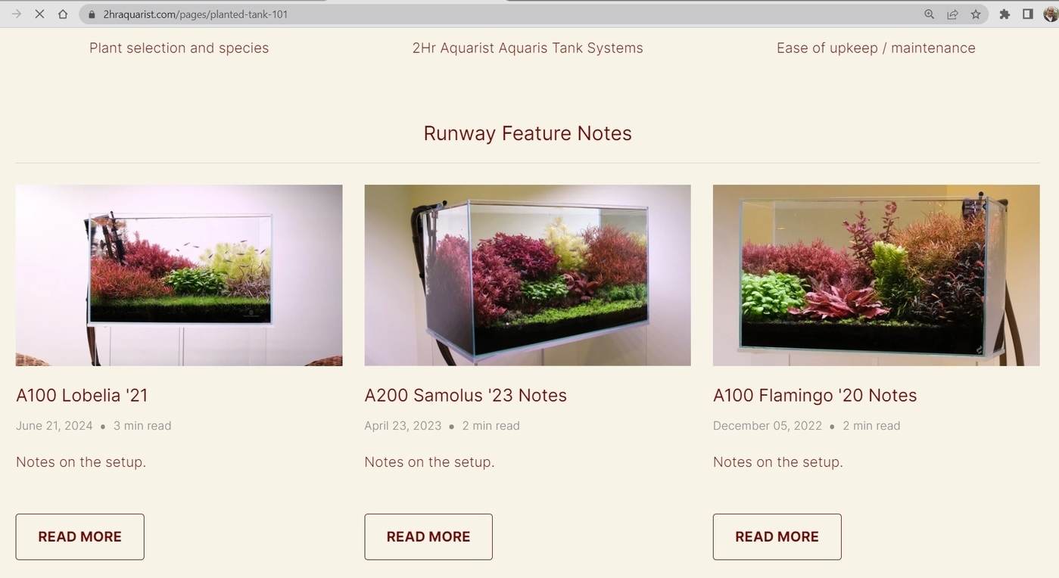
Task: Open Plant selection and species link
Action: (179, 48)
